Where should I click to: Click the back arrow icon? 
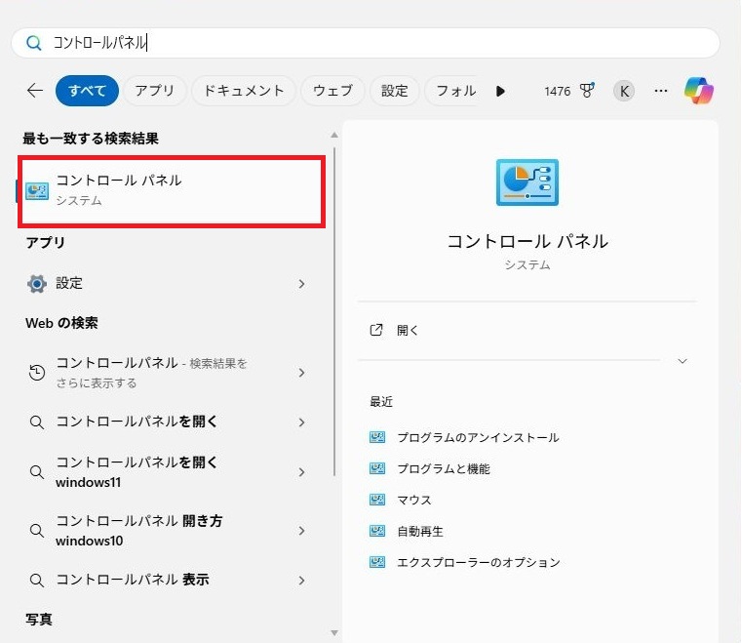(x=35, y=91)
